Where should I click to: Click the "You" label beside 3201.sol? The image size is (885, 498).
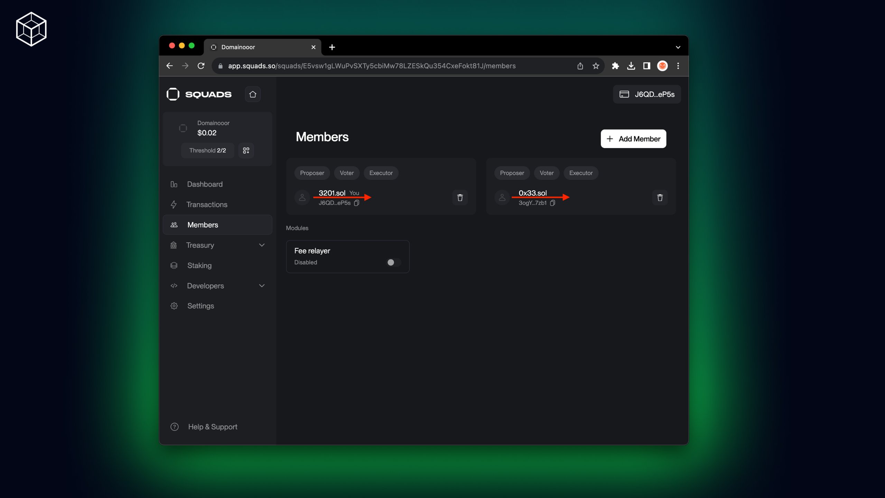(354, 193)
